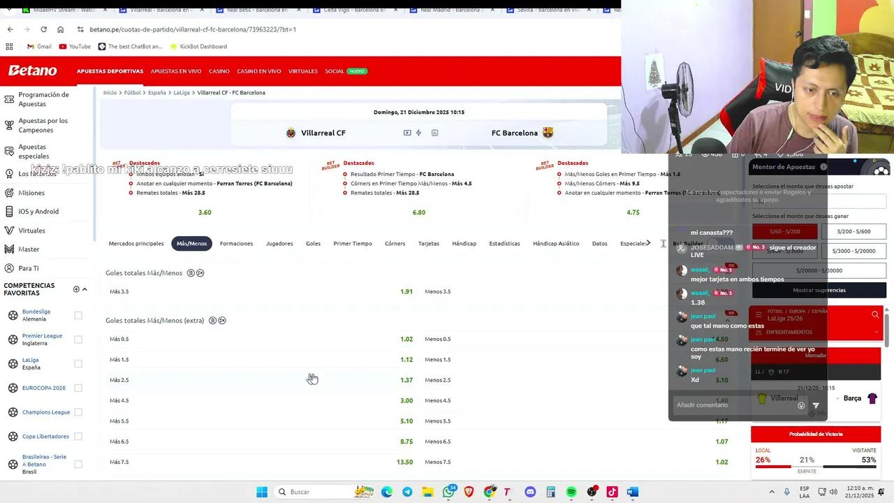Switch to the Formaciones tab
This screenshot has height=503, width=894.
tap(236, 244)
